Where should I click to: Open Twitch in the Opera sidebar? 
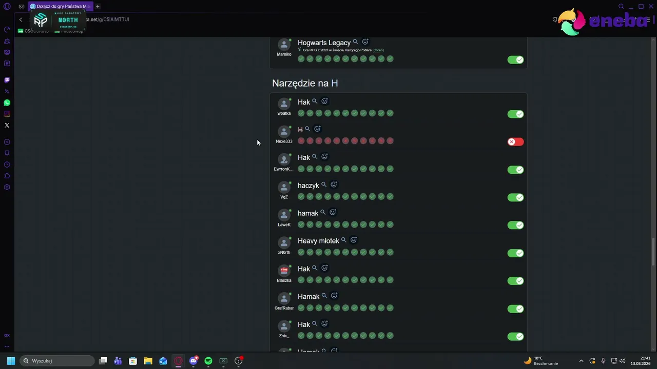click(7, 80)
